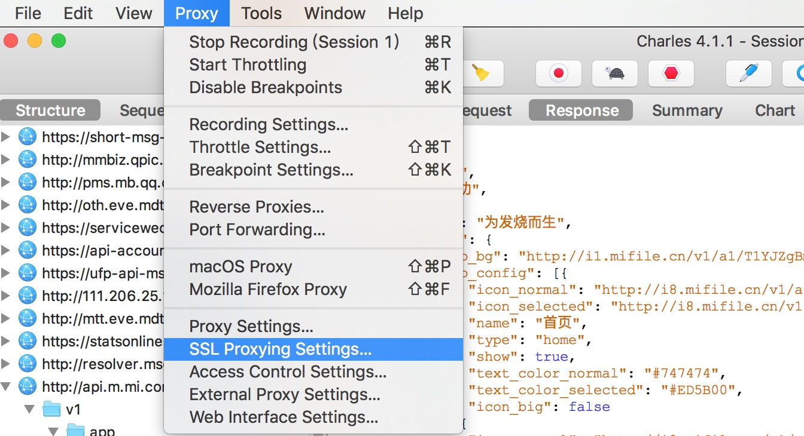Image resolution: width=804 pixels, height=436 pixels.
Task: Open the Edit menu
Action: point(78,13)
